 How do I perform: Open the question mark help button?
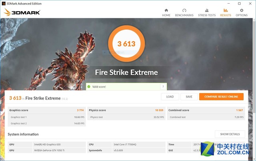[x=163, y=87]
